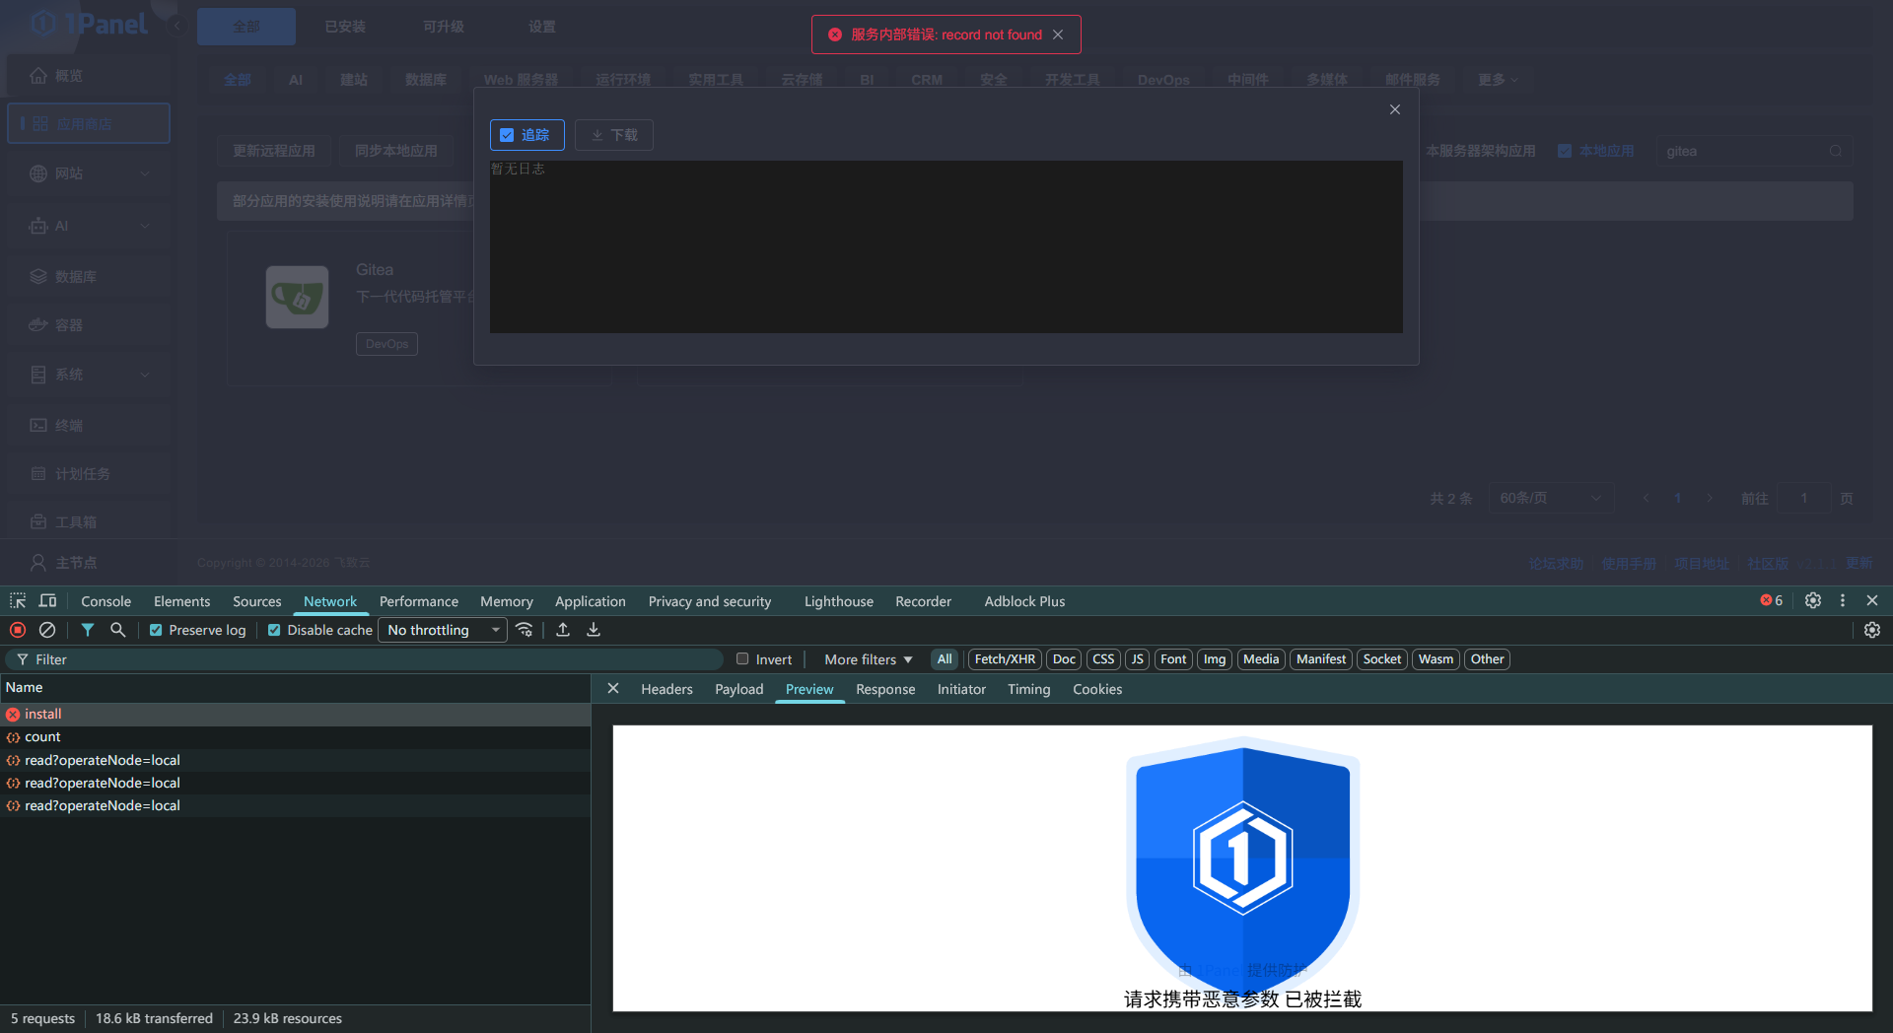Screen dimensions: 1893x1033
Task: Uncheck the Preserve log checkbox
Action: point(156,630)
